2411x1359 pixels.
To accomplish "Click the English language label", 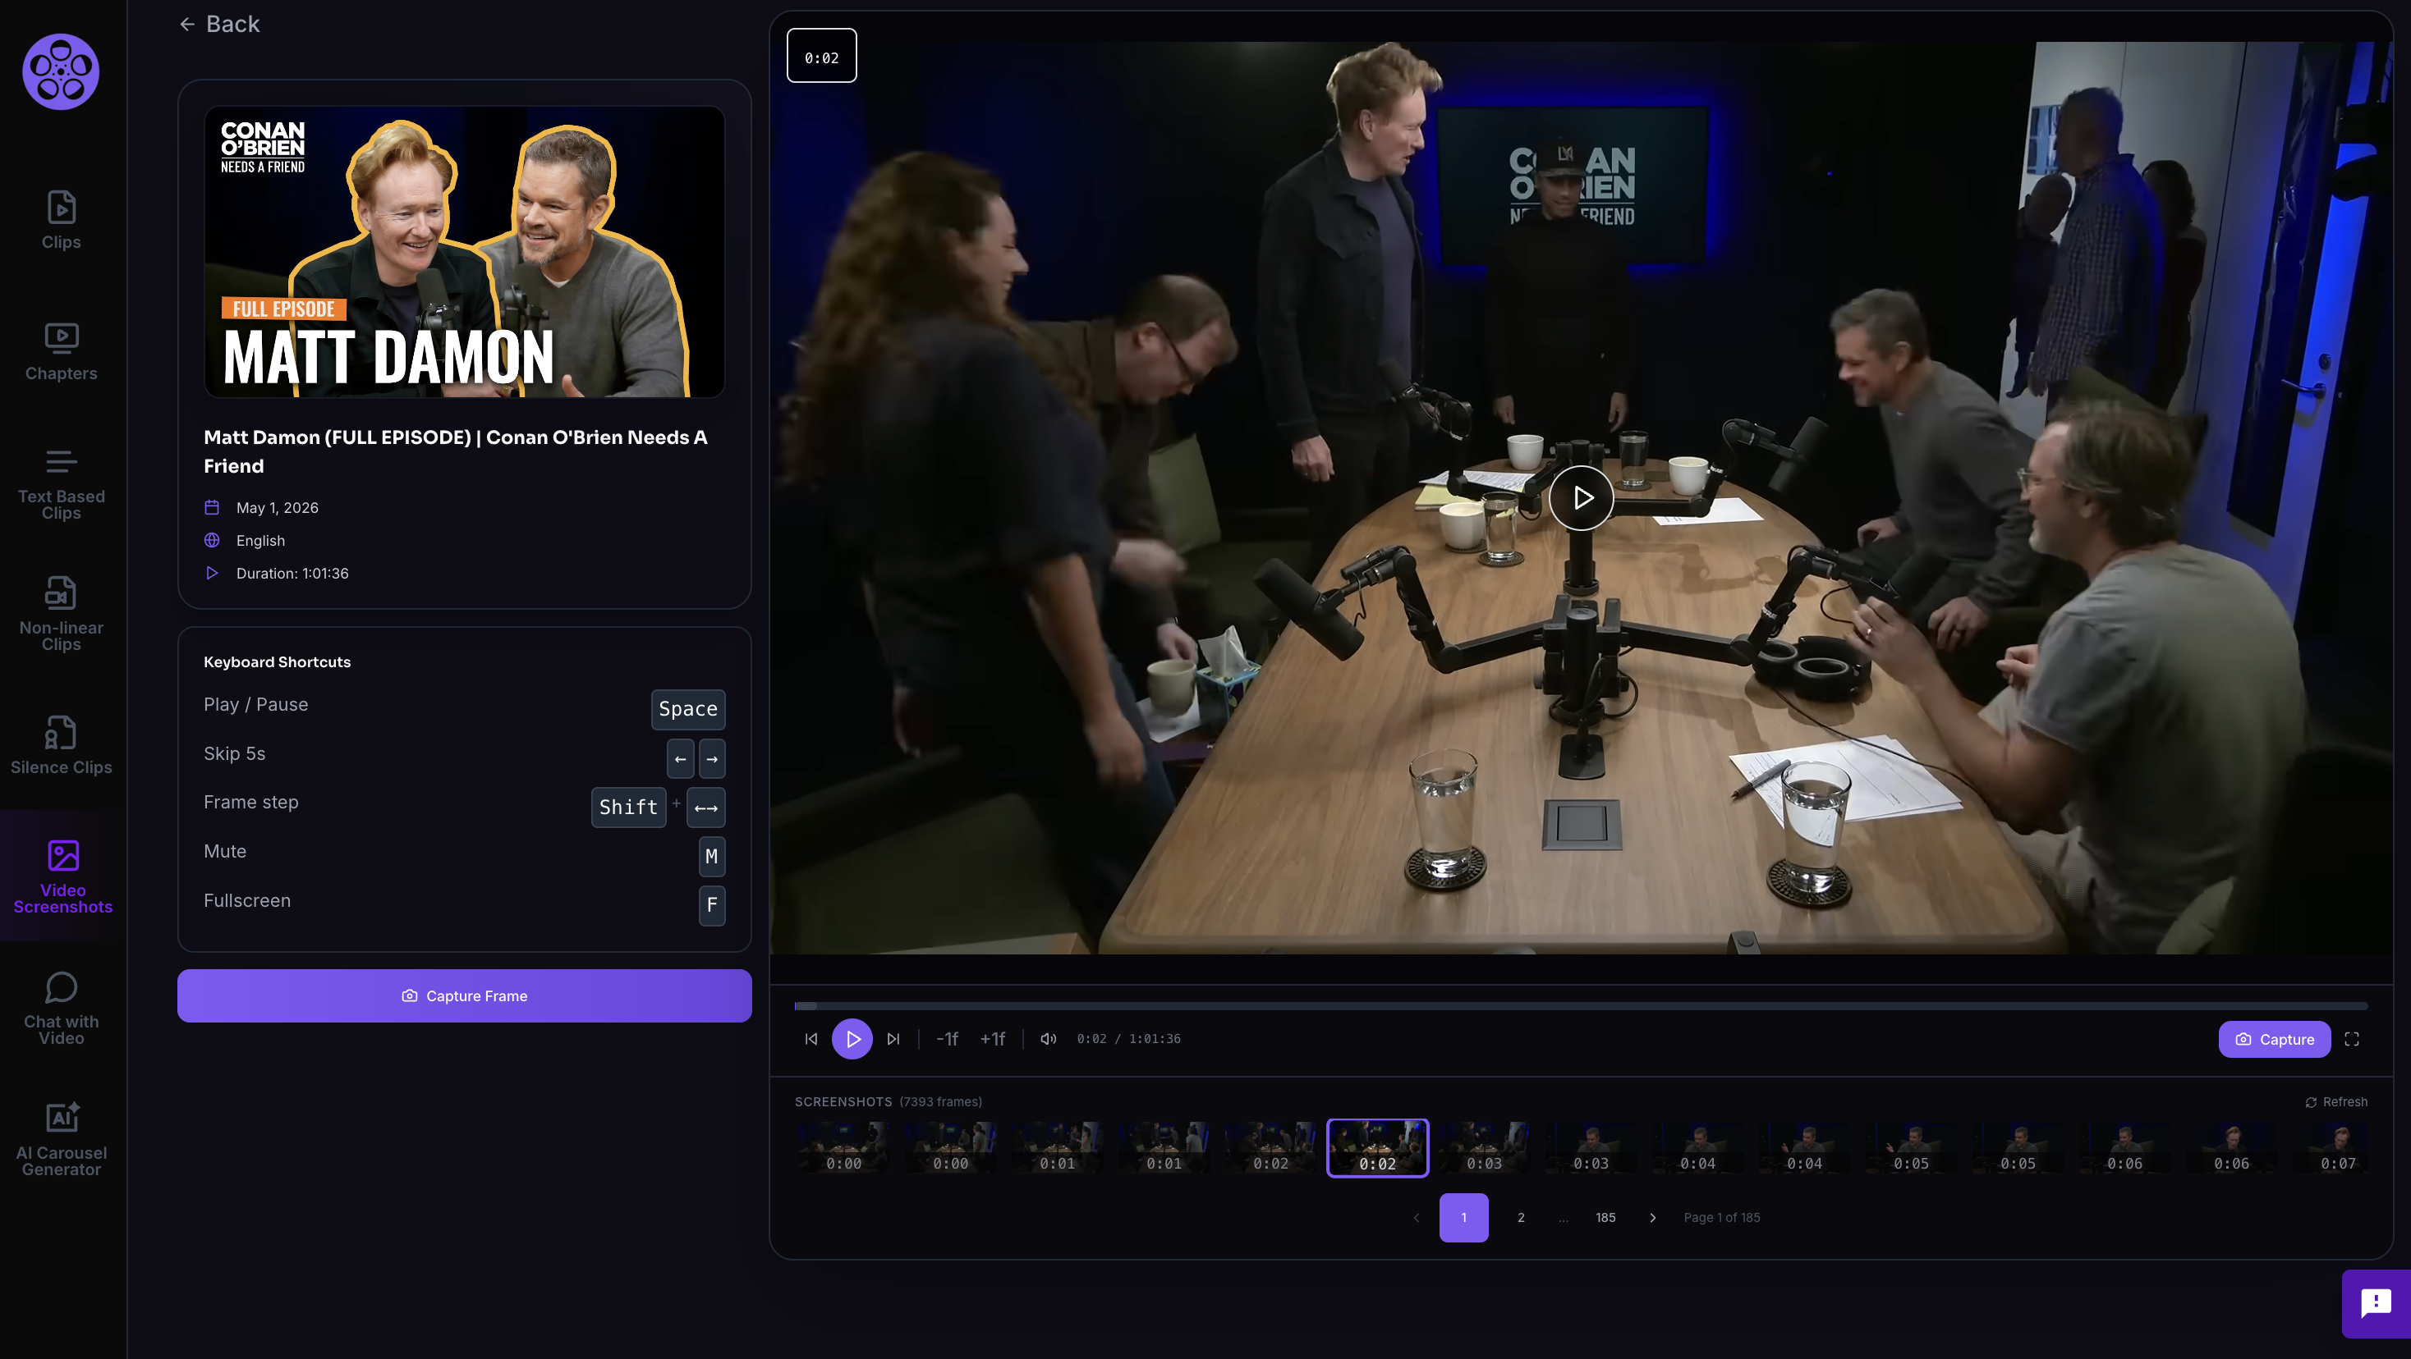I will [260, 540].
